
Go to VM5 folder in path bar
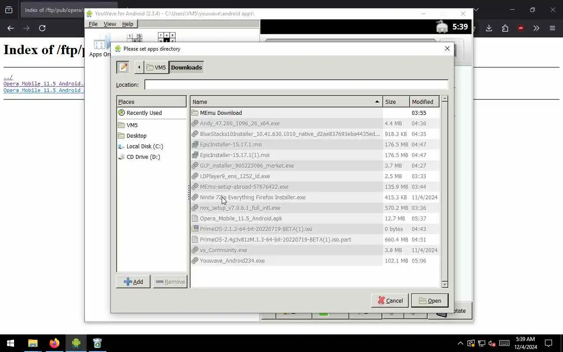tap(157, 67)
